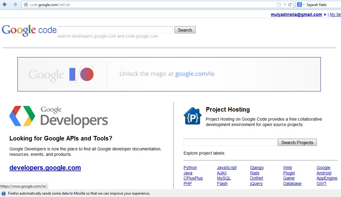Click the Firefox info icon in notification bar
The image size is (341, 197).
(4, 193)
